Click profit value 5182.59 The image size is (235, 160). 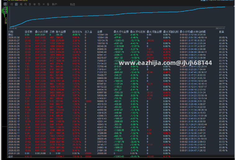tap(60, 145)
